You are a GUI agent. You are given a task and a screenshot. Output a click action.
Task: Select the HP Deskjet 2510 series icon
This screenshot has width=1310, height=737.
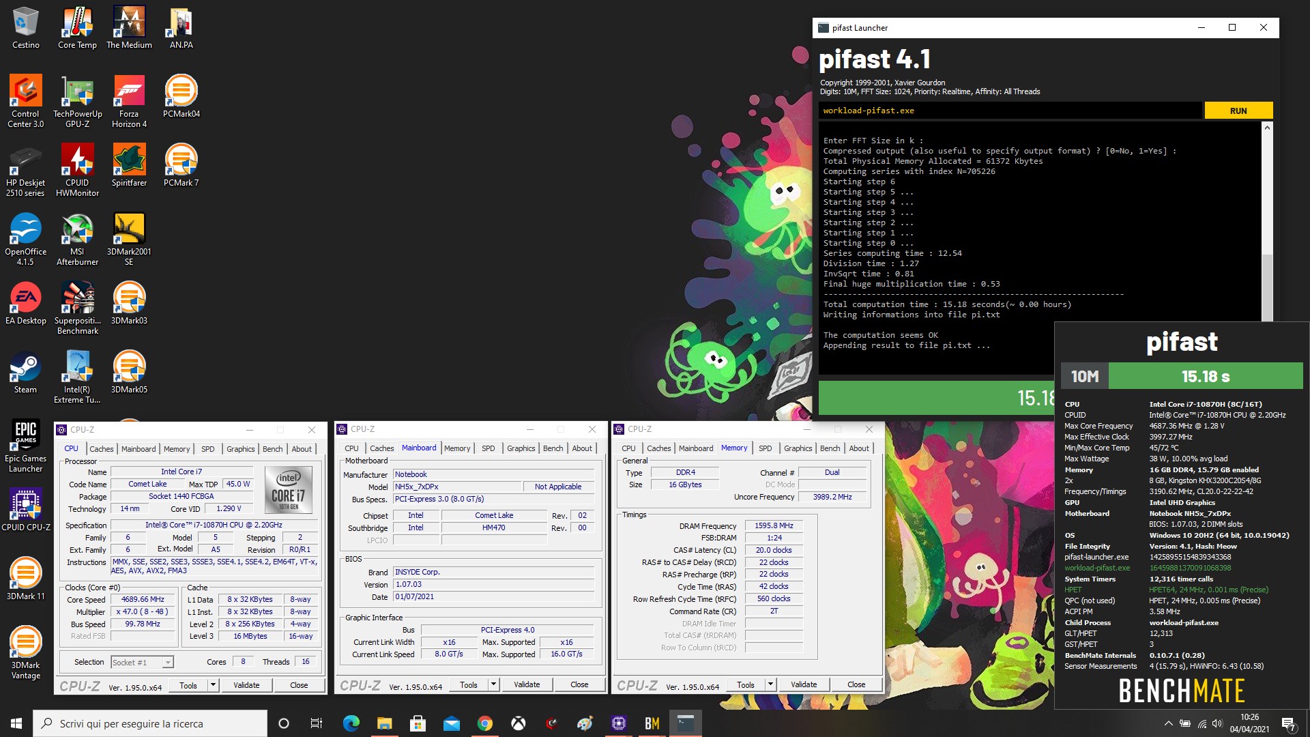pyautogui.click(x=26, y=170)
